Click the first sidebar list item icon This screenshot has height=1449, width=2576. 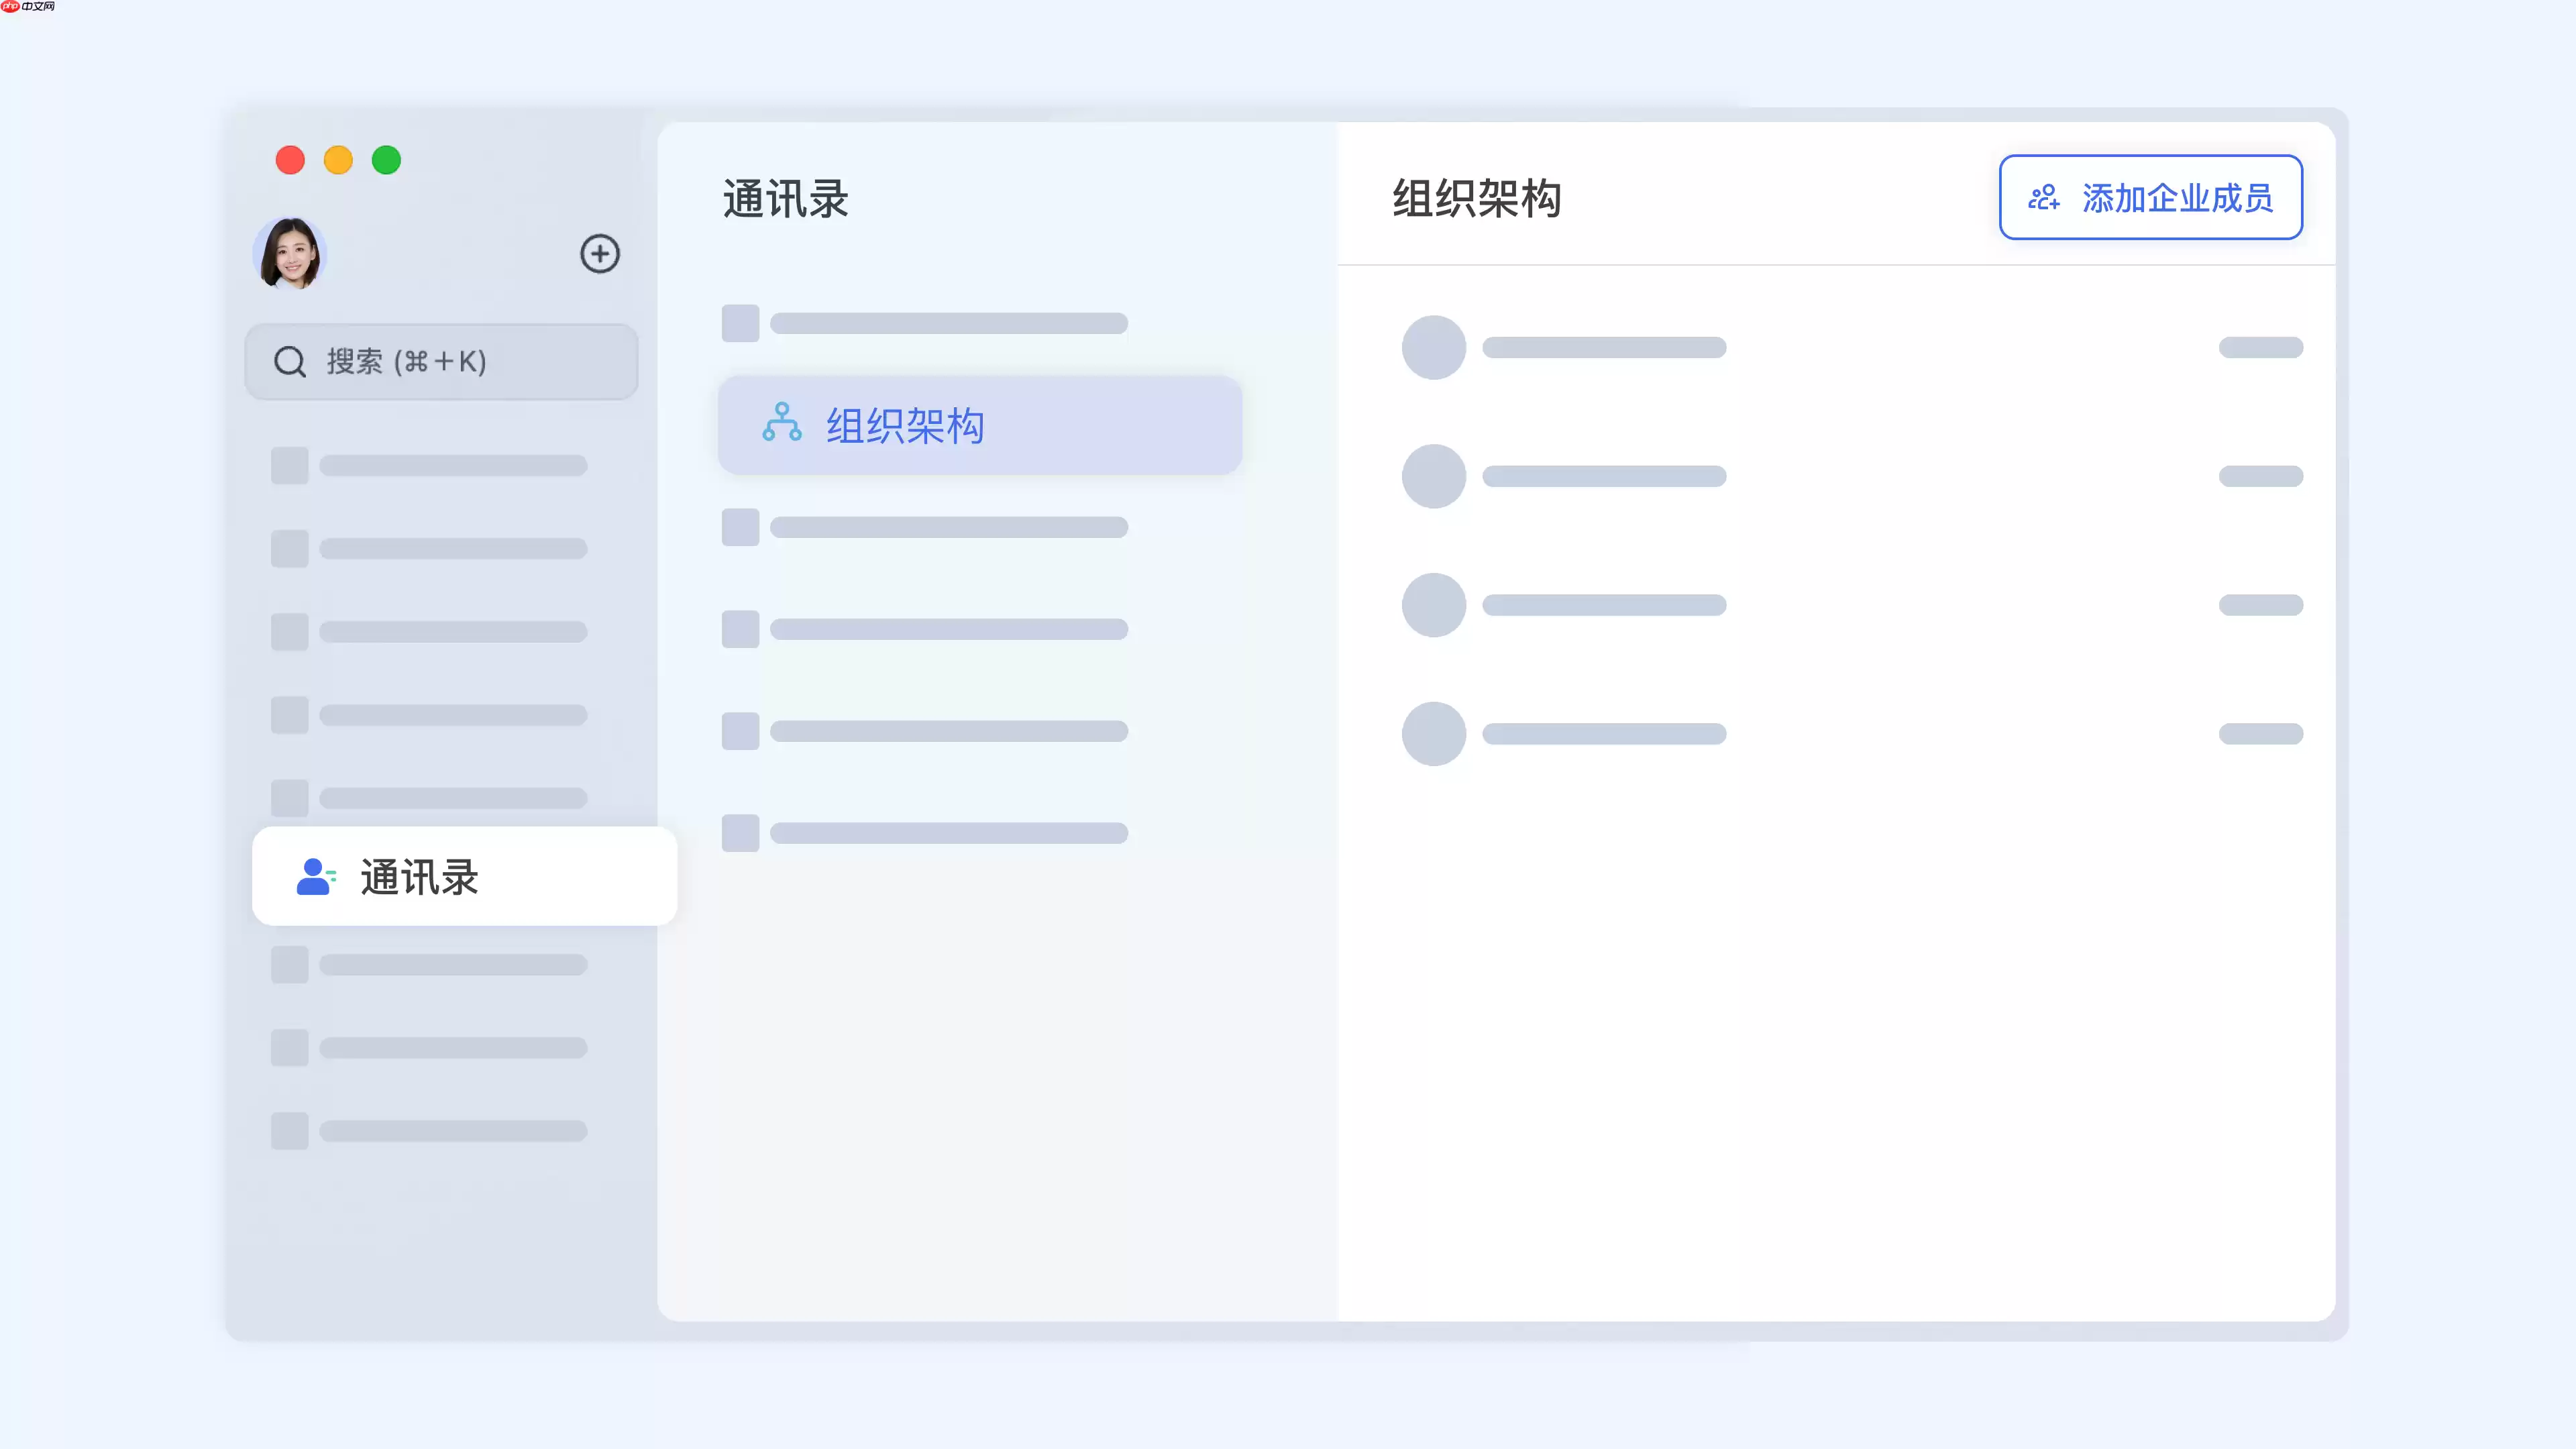tap(289, 465)
